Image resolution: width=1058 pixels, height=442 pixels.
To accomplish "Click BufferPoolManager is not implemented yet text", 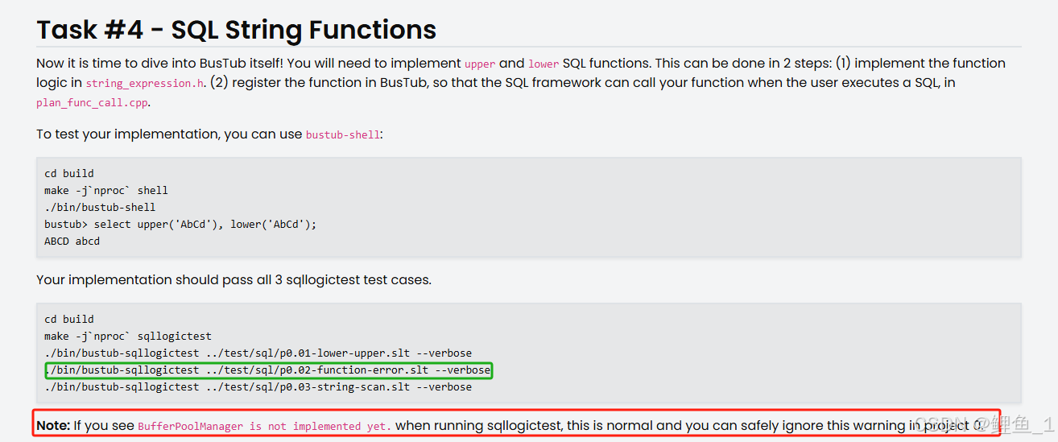I will [264, 426].
